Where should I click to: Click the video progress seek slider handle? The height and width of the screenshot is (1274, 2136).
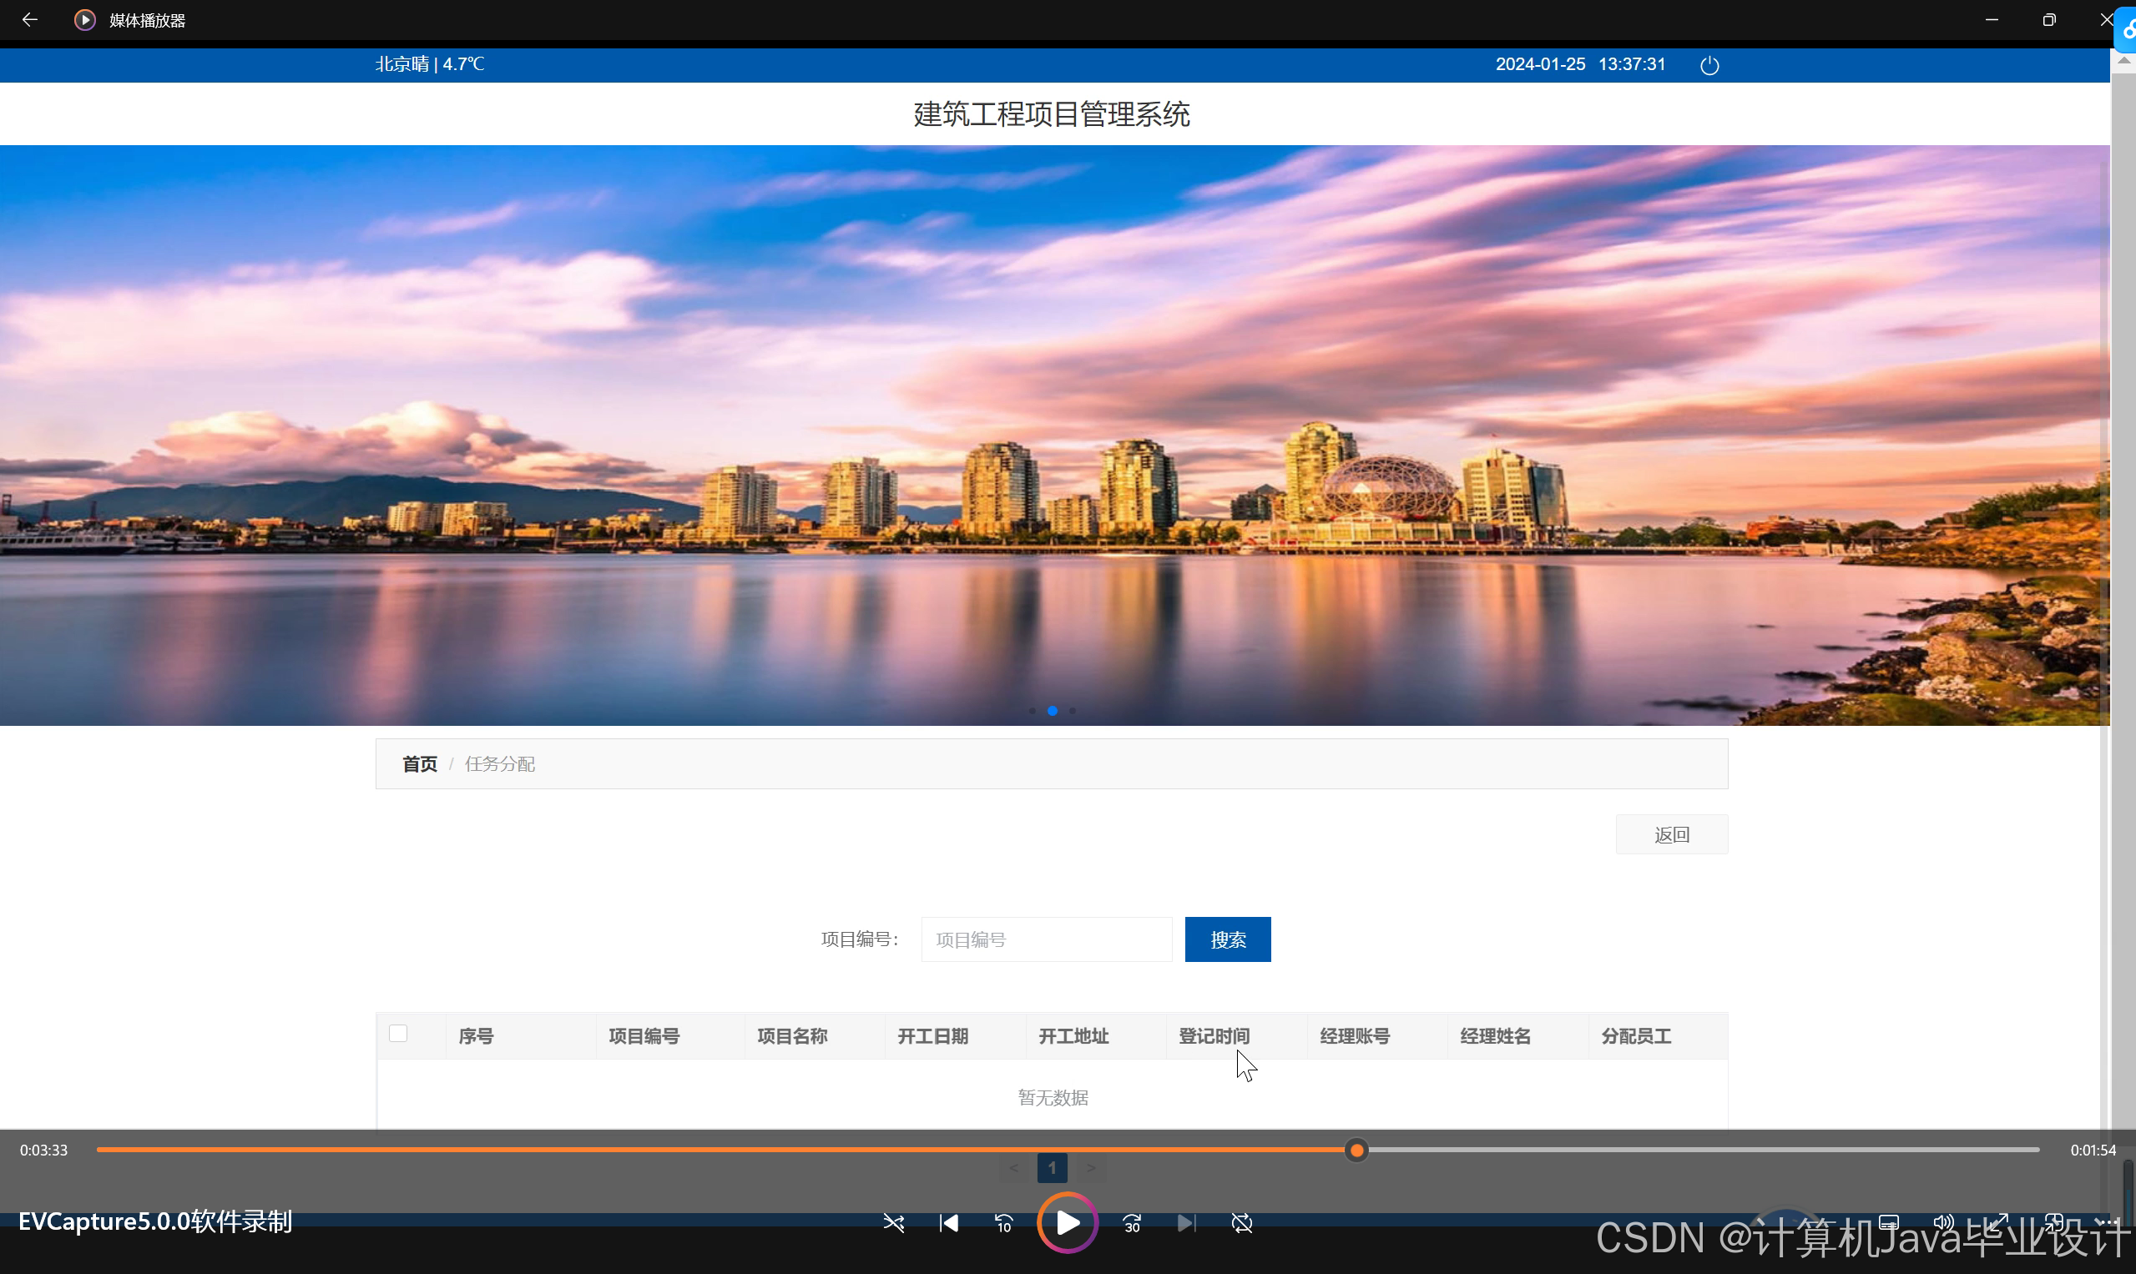click(x=1356, y=1150)
